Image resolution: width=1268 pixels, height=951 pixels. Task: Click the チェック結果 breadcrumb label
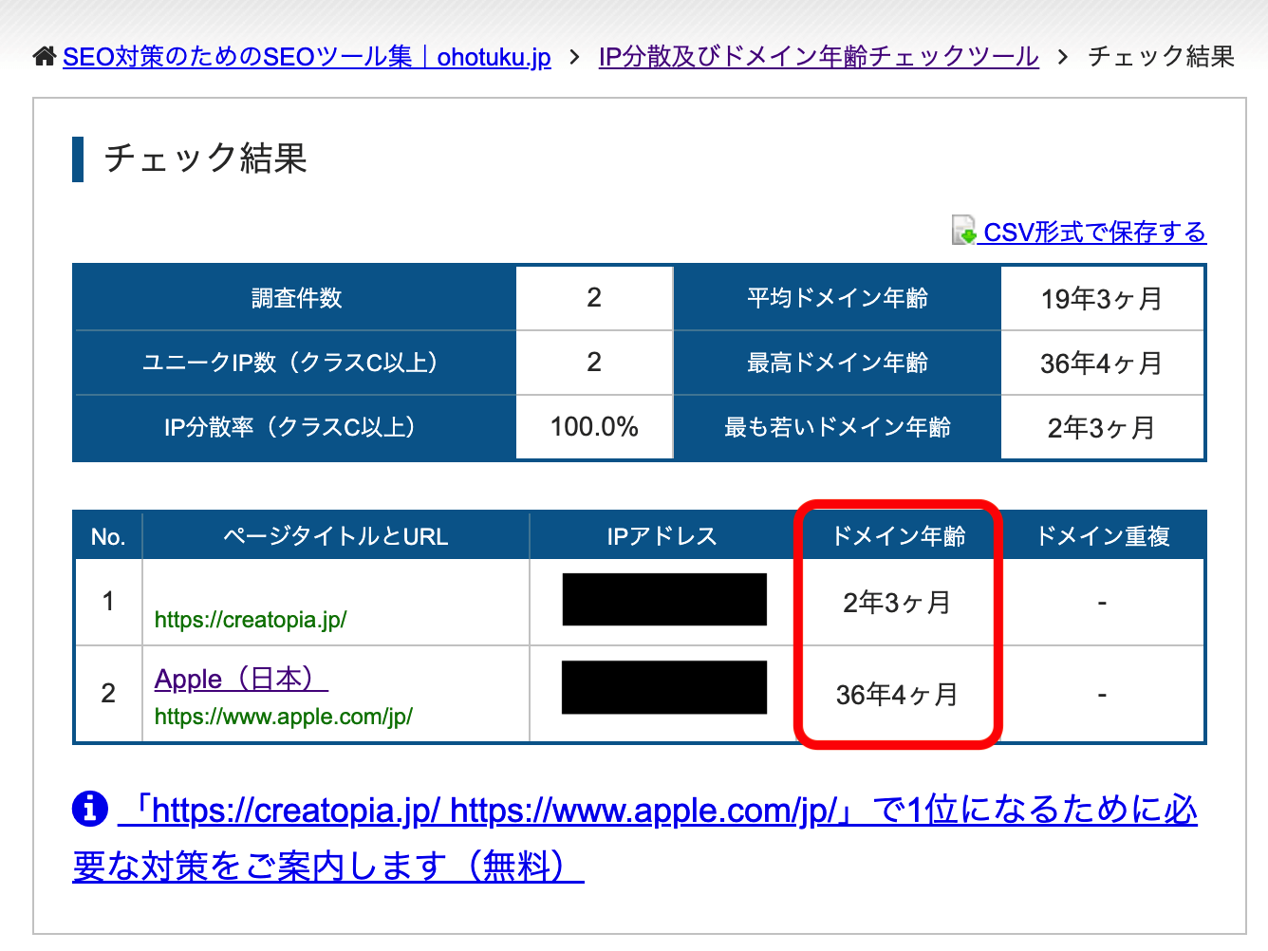click(x=1159, y=57)
